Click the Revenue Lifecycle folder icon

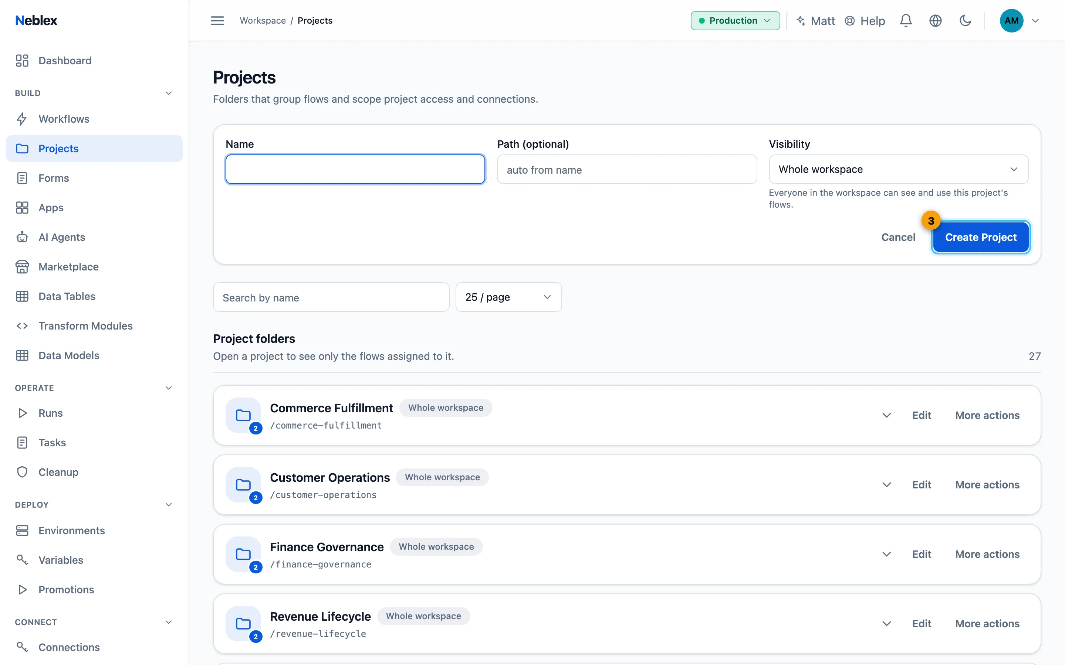pos(243,624)
